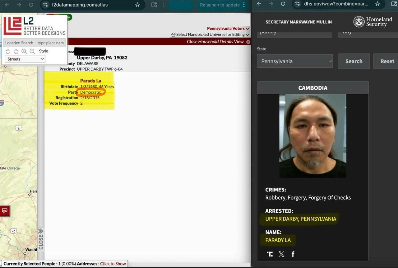Click the Location Search input field

(x=35, y=43)
